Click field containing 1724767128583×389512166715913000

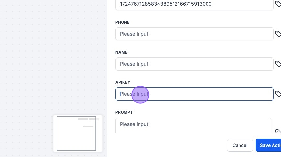click(194, 4)
